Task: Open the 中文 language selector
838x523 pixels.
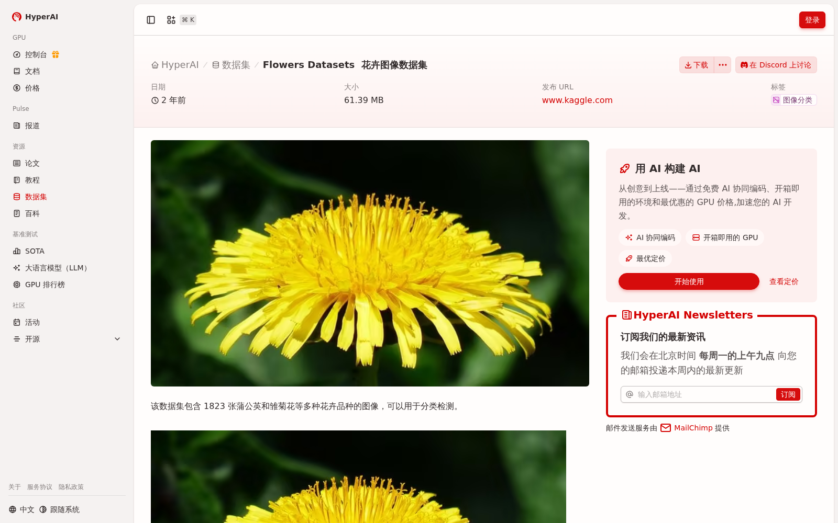Action: click(x=21, y=509)
